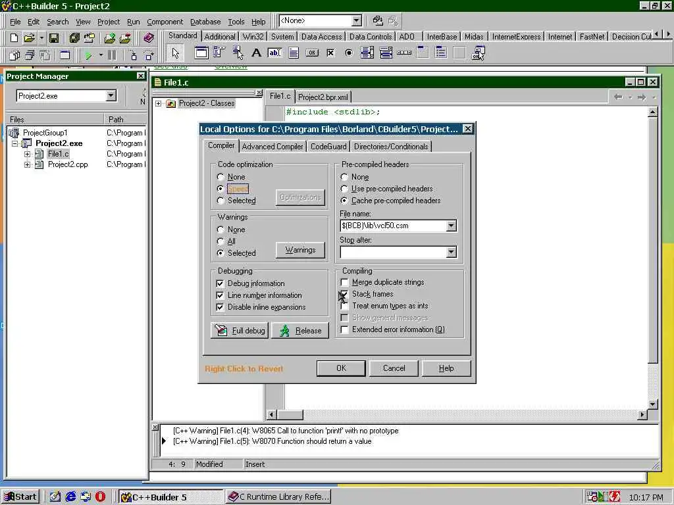
Task: Click the View Form icon
Action: coord(30,55)
